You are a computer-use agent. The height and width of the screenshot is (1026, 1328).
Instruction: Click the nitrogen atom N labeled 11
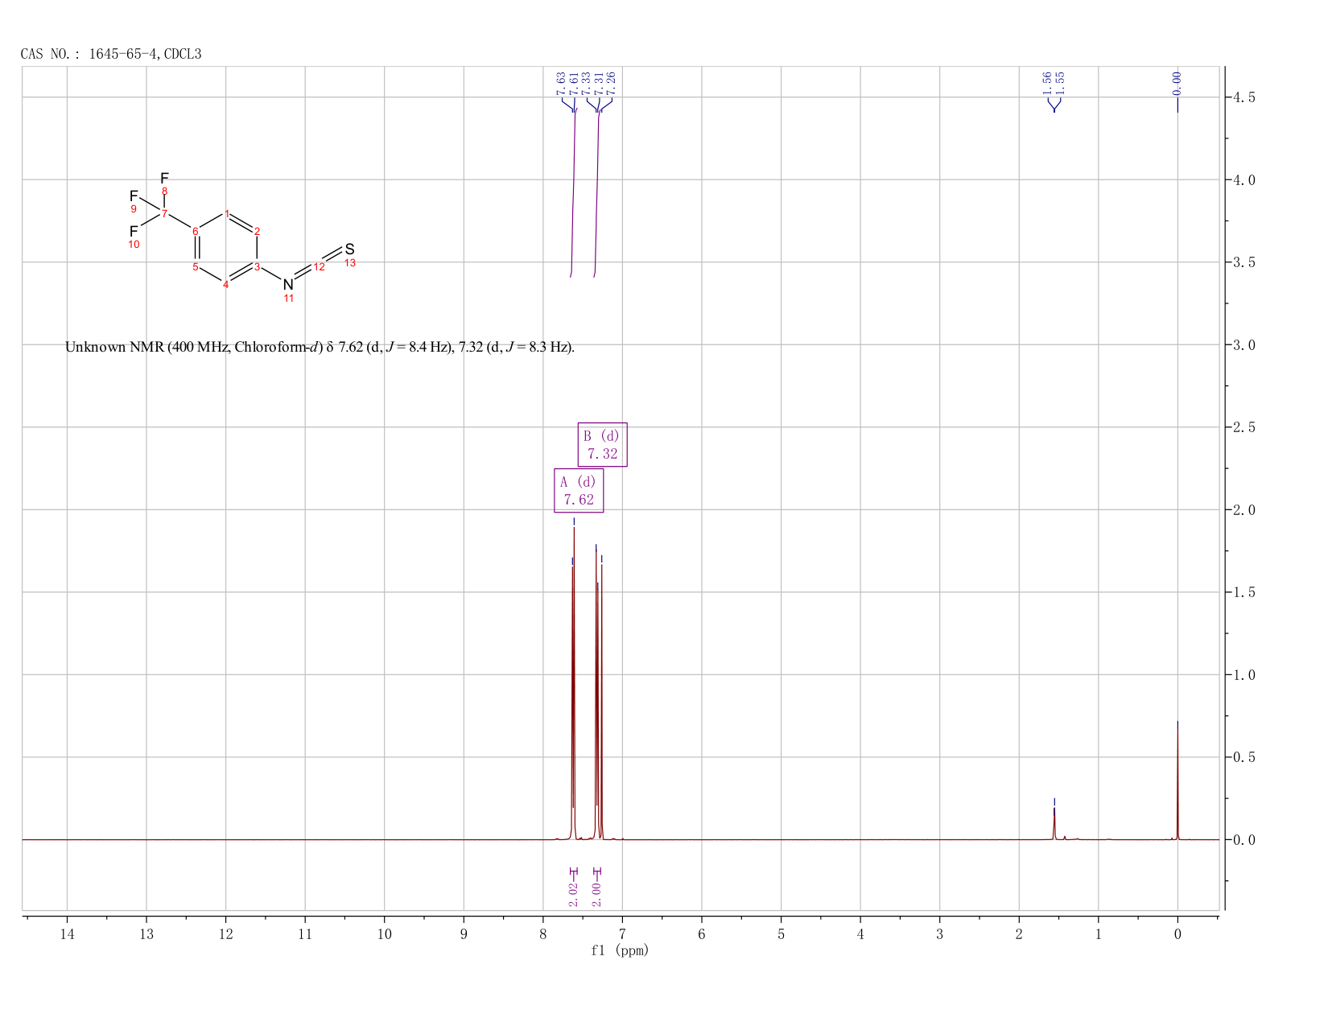[x=288, y=285]
